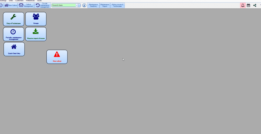Click the share icon in toolbar

[x=255, y=5]
